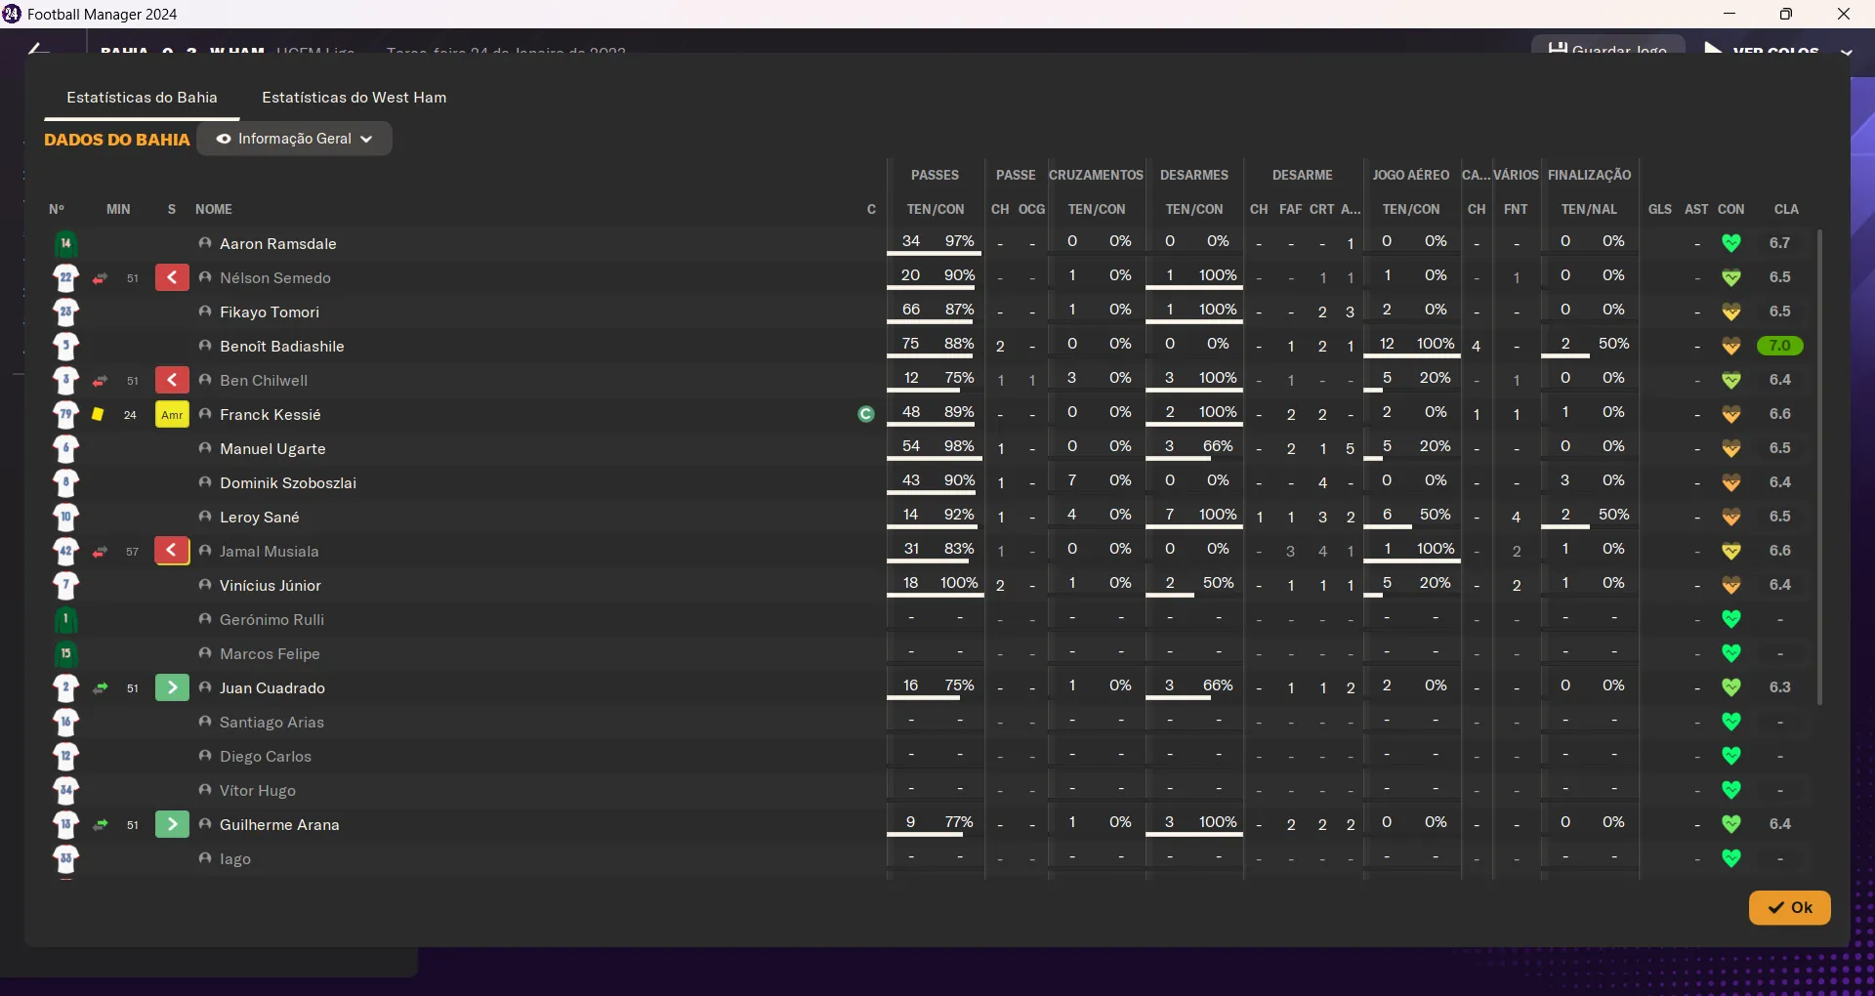
Task: Click Gerónimo Rulli's green goalkeeper shirt icon
Action: [x=65, y=619]
